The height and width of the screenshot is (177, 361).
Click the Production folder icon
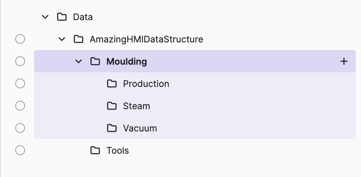112,84
